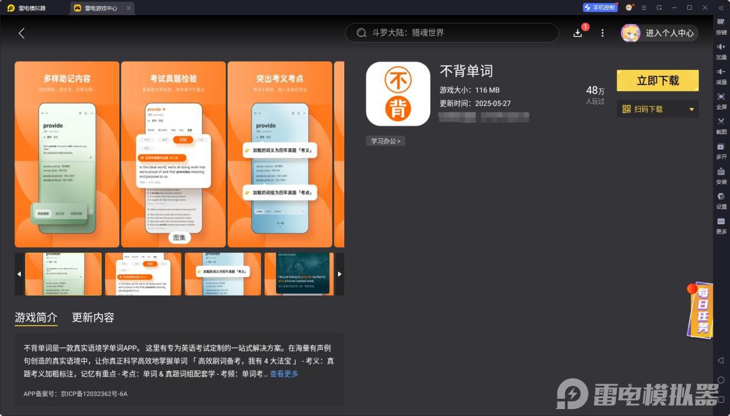Decrease volume with 减量 icon
Image resolution: width=730 pixels, height=416 pixels.
click(x=721, y=75)
